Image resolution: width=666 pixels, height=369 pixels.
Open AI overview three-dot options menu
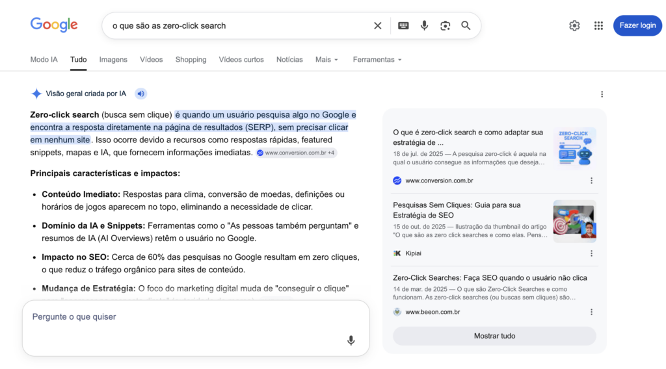(x=602, y=94)
